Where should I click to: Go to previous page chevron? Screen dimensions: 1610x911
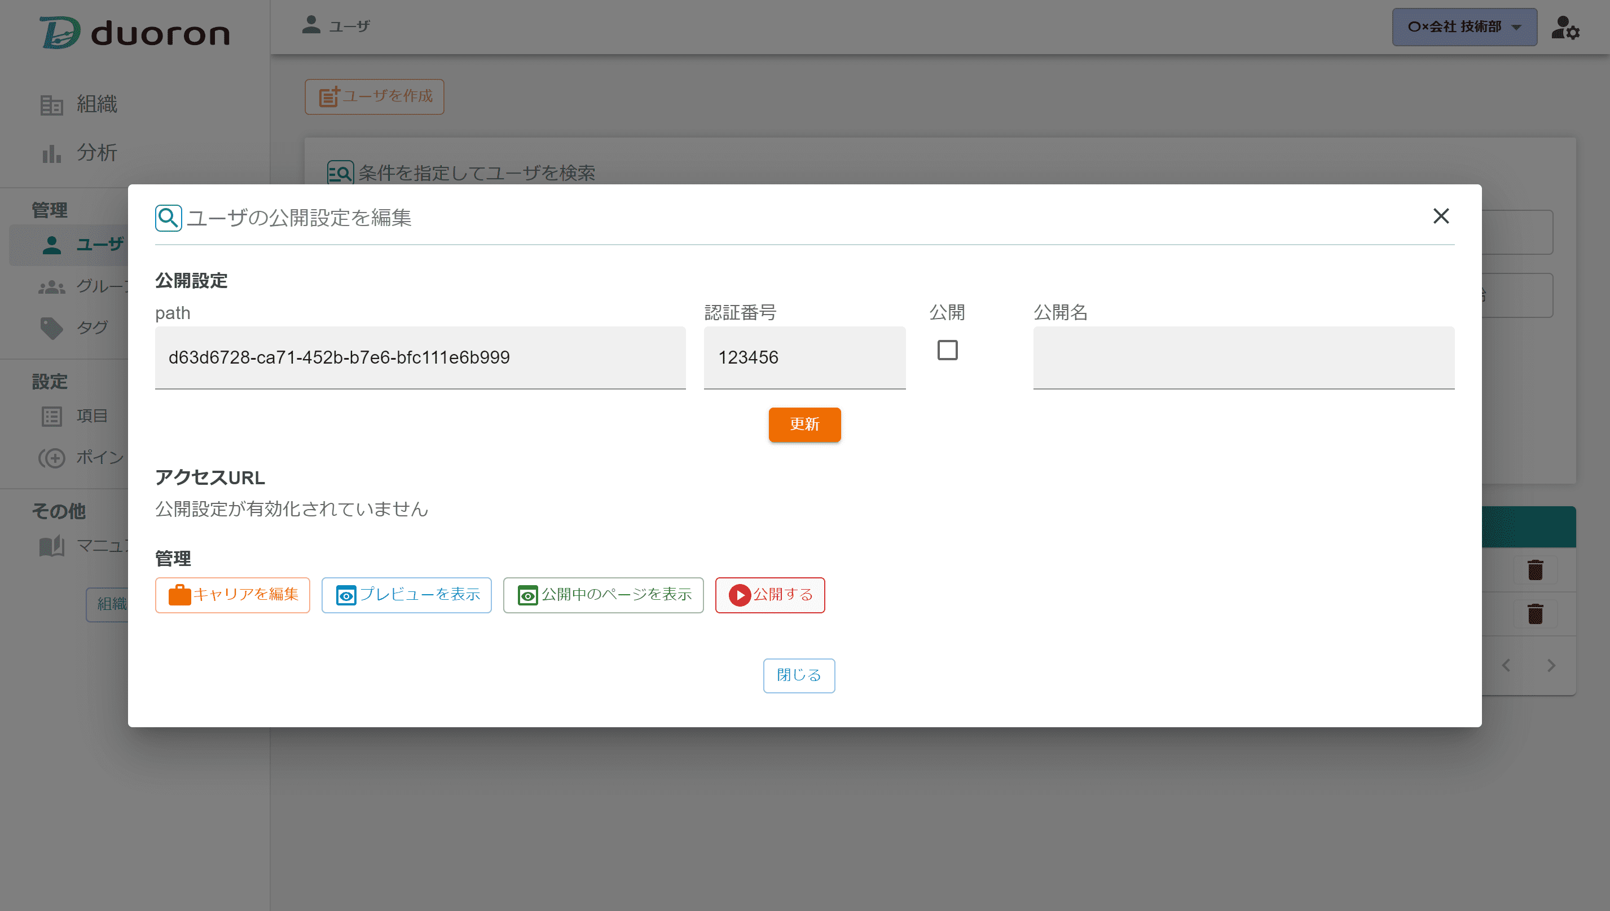coord(1506,665)
